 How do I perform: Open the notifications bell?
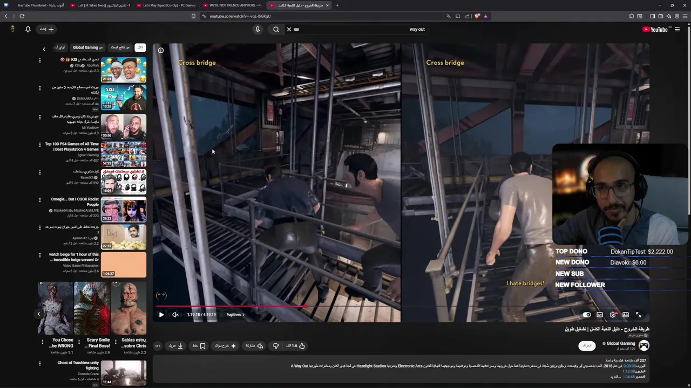[28, 29]
